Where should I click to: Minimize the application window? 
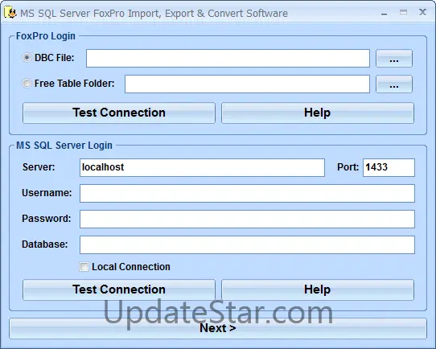click(385, 13)
